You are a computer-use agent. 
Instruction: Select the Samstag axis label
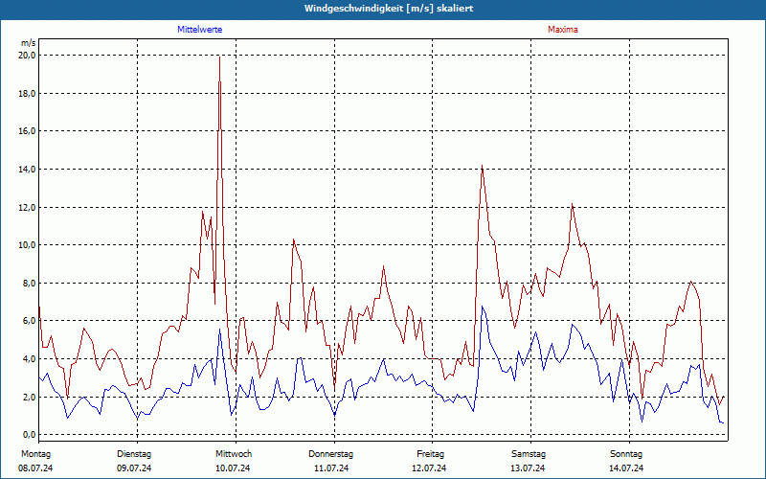click(x=529, y=454)
